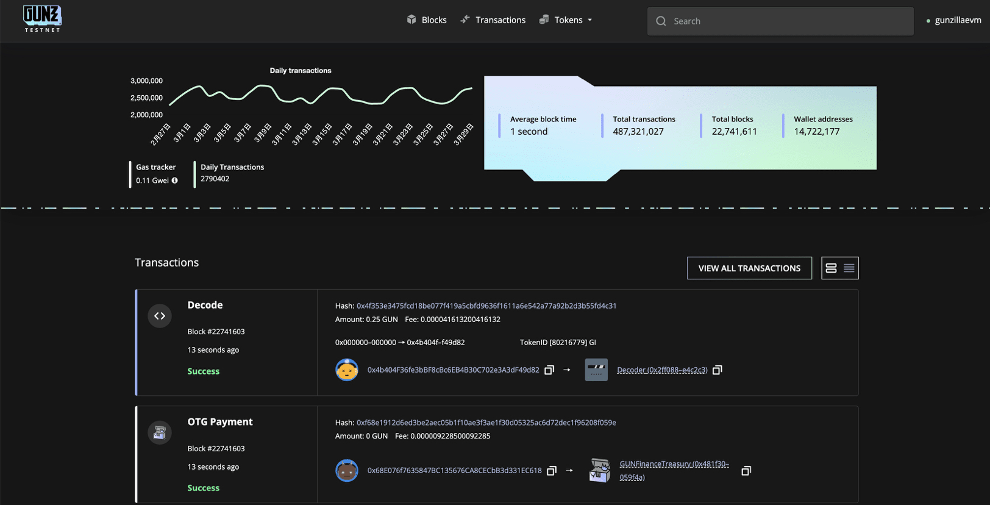990x505 pixels.
Task: Open the gunzillaevm network selector
Action: pyautogui.click(x=954, y=20)
